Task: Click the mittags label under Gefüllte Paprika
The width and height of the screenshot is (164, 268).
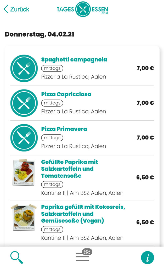Action: (x=52, y=185)
